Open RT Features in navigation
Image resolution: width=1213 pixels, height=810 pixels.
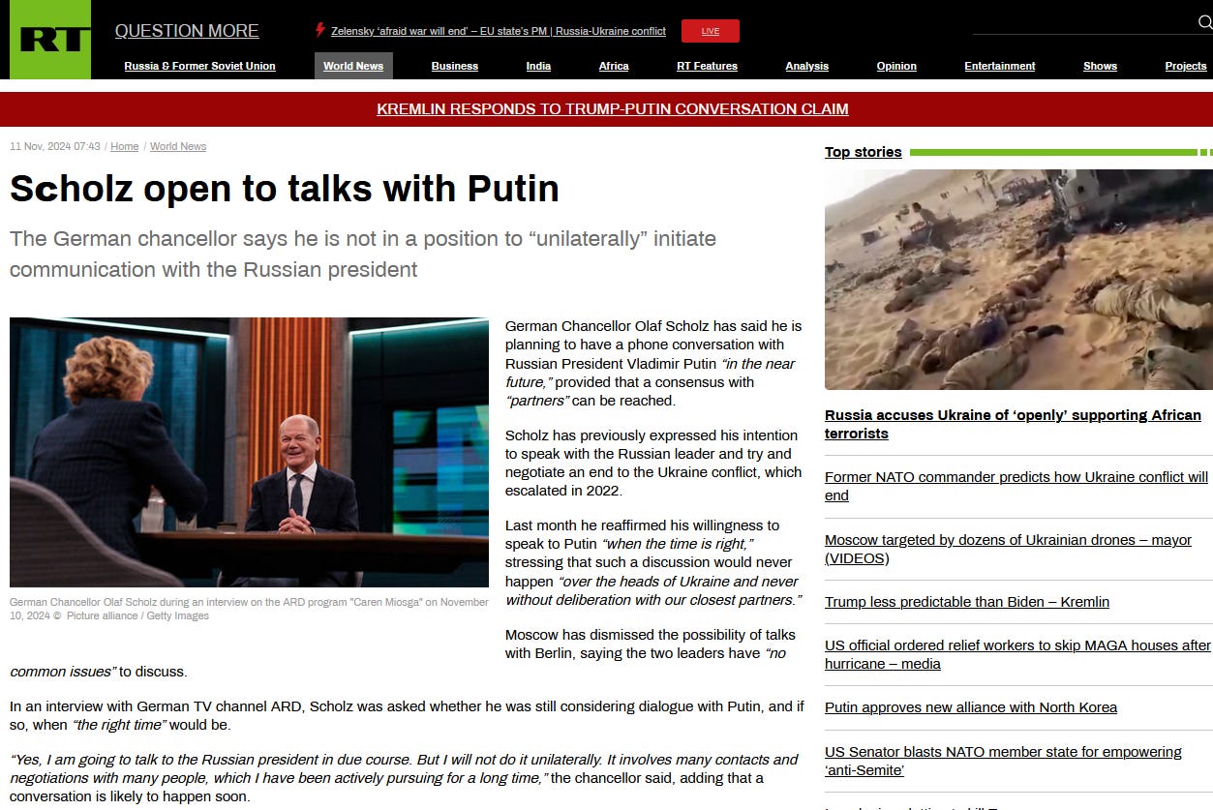(707, 66)
